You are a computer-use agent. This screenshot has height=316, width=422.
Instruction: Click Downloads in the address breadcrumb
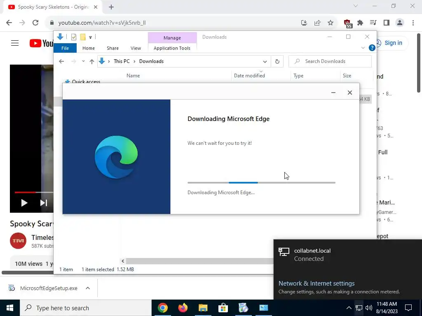click(x=151, y=61)
